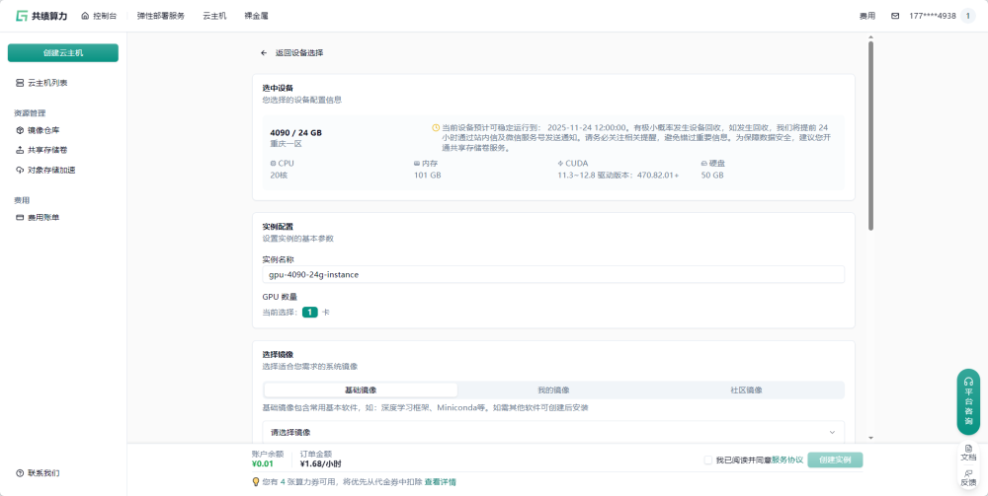Click the 4090 / 24 GB device title
This screenshot has height=496, width=988.
coord(296,133)
